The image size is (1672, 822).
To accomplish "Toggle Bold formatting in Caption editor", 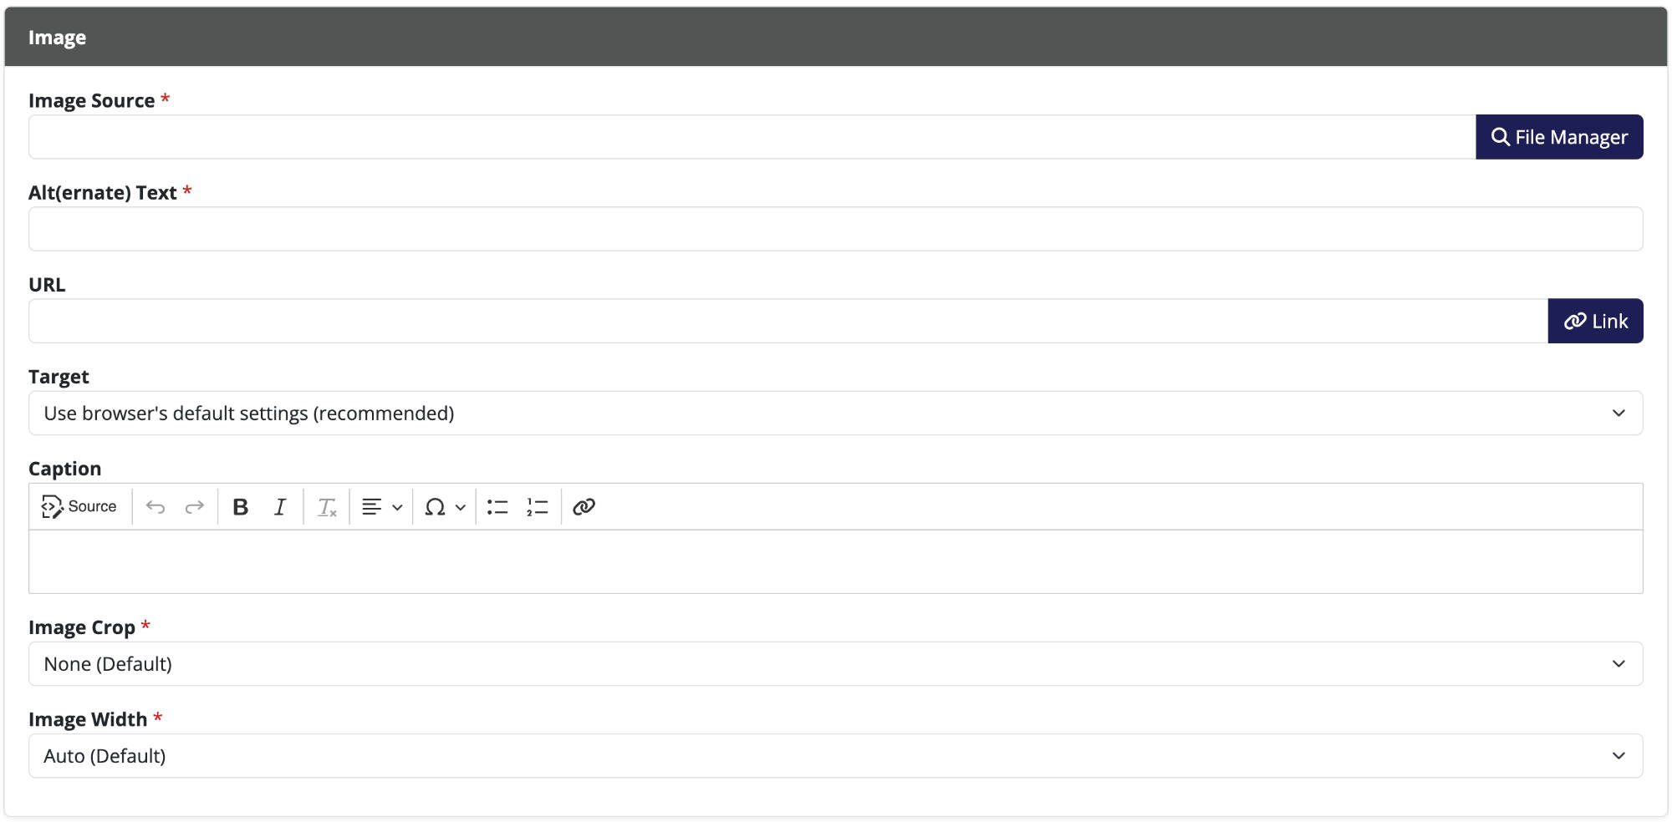I will (x=241, y=506).
